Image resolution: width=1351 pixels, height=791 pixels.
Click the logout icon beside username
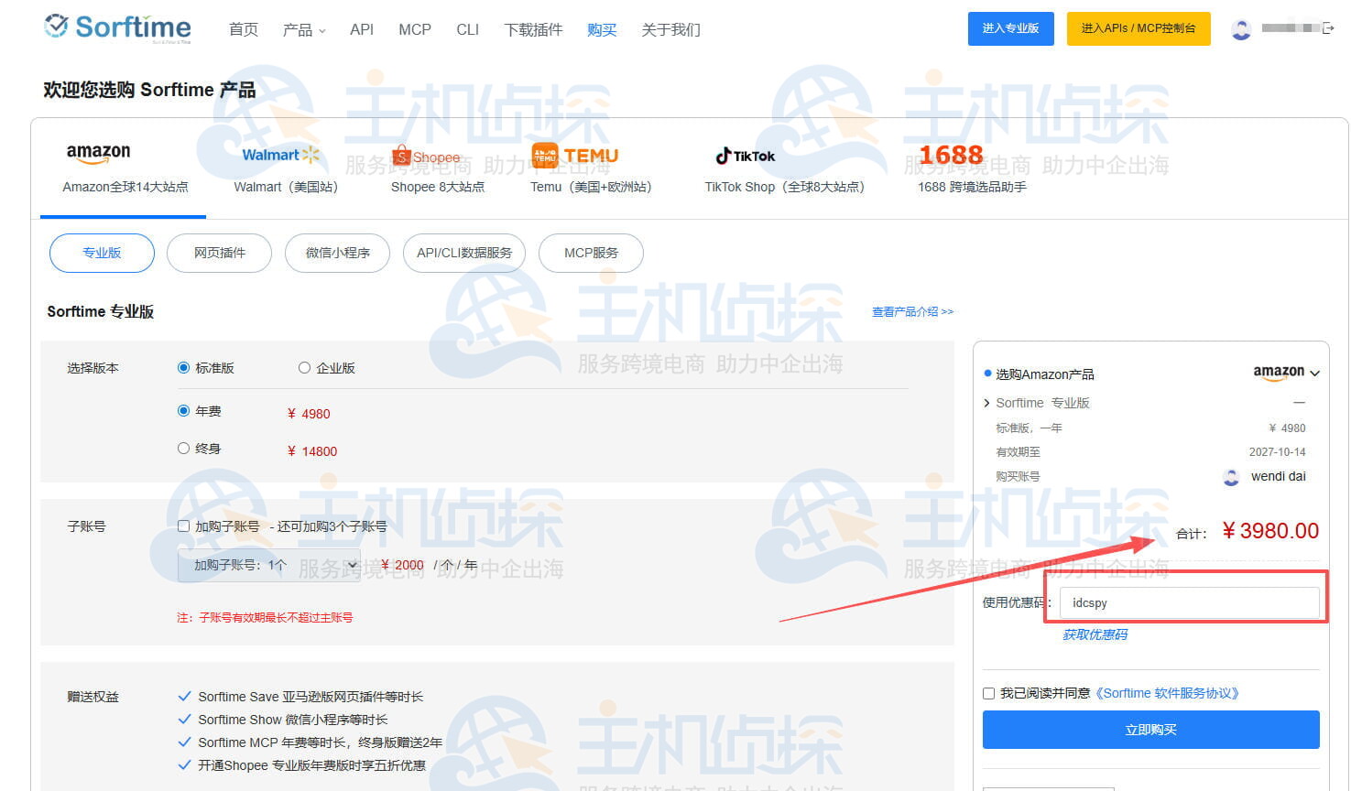click(1328, 28)
